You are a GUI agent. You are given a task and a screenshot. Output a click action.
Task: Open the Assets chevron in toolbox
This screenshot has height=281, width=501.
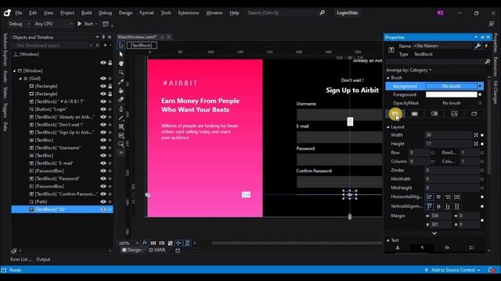click(121, 153)
